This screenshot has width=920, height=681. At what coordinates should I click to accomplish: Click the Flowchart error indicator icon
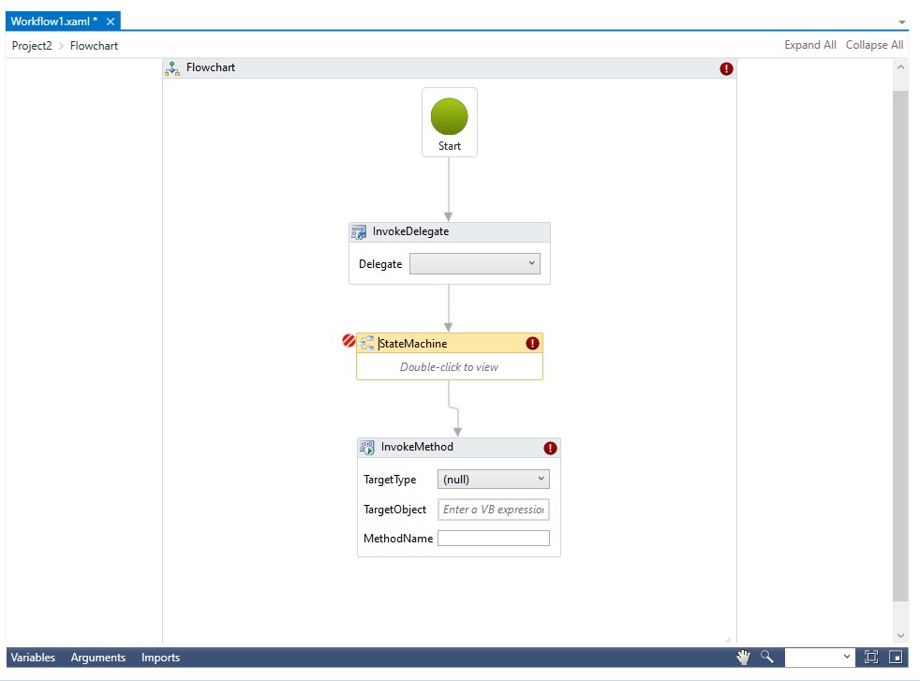[726, 68]
